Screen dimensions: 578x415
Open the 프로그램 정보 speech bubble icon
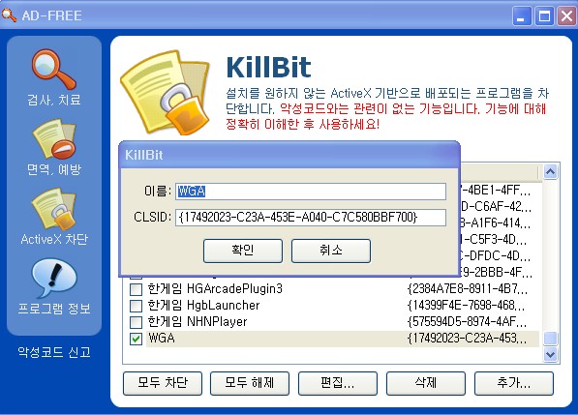pos(54,278)
